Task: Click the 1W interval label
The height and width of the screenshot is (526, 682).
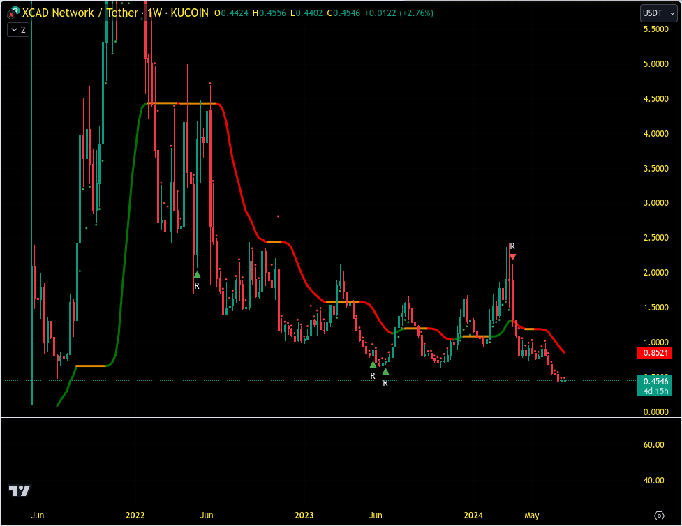Action: (154, 13)
